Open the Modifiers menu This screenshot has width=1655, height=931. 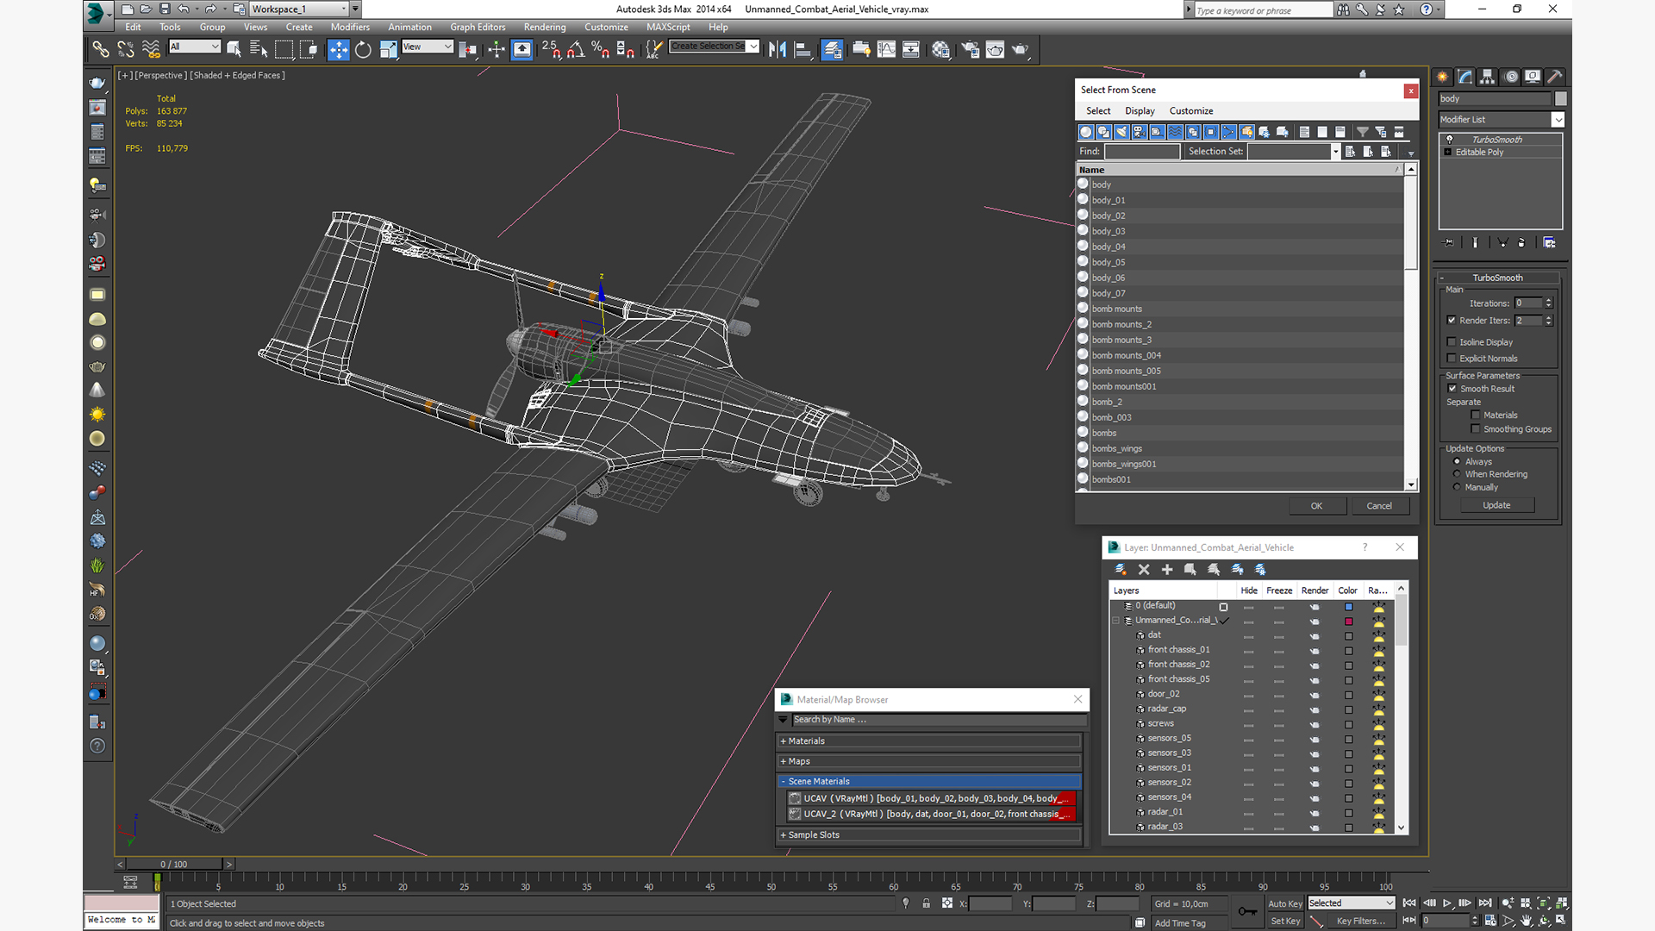(x=350, y=28)
